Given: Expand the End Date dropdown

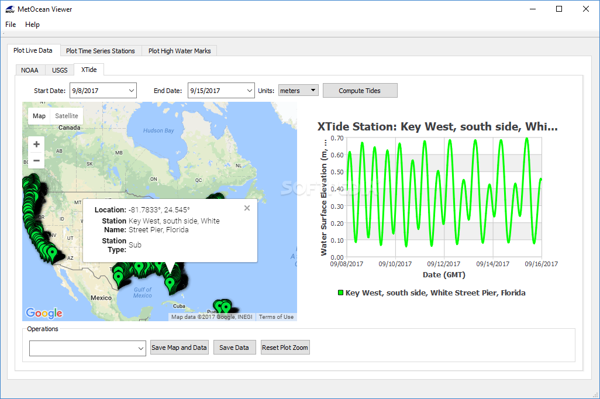Looking at the screenshot, I should pyautogui.click(x=250, y=91).
